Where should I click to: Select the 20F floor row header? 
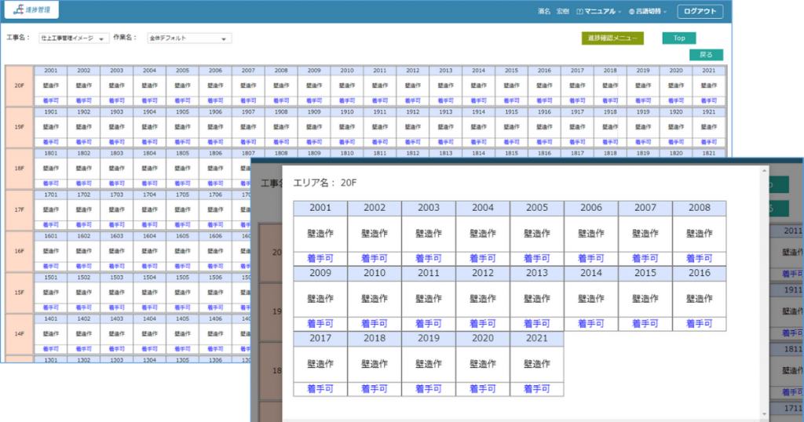pos(19,85)
